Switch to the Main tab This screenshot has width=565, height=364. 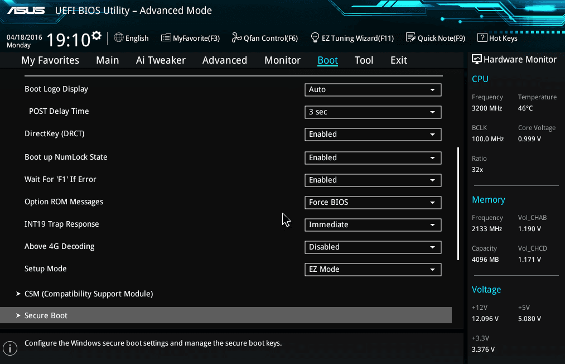[x=108, y=60]
